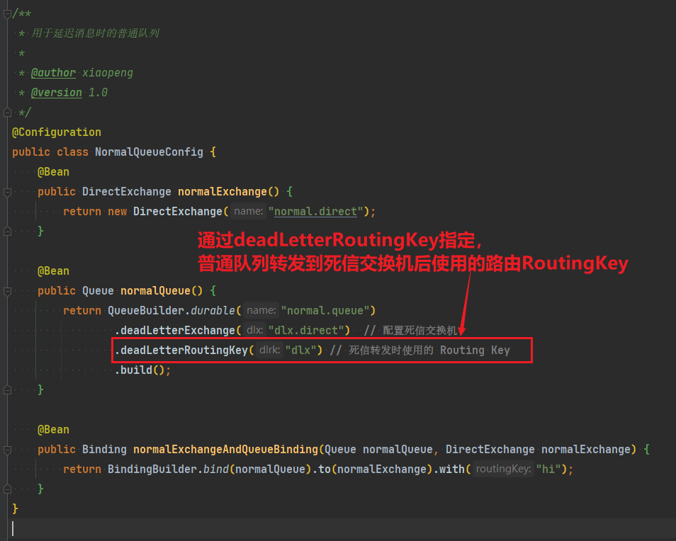Click the "normal.direct" string literal
Viewport: 676px width, 541px height.
pos(317,212)
